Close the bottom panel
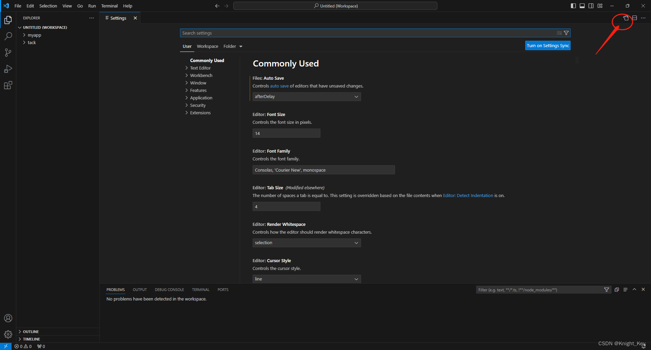651x350 pixels. [x=643, y=290]
